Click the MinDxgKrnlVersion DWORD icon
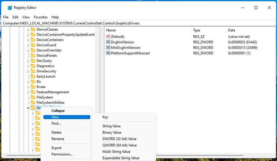The height and width of the screenshot is (161, 277). 108,48
